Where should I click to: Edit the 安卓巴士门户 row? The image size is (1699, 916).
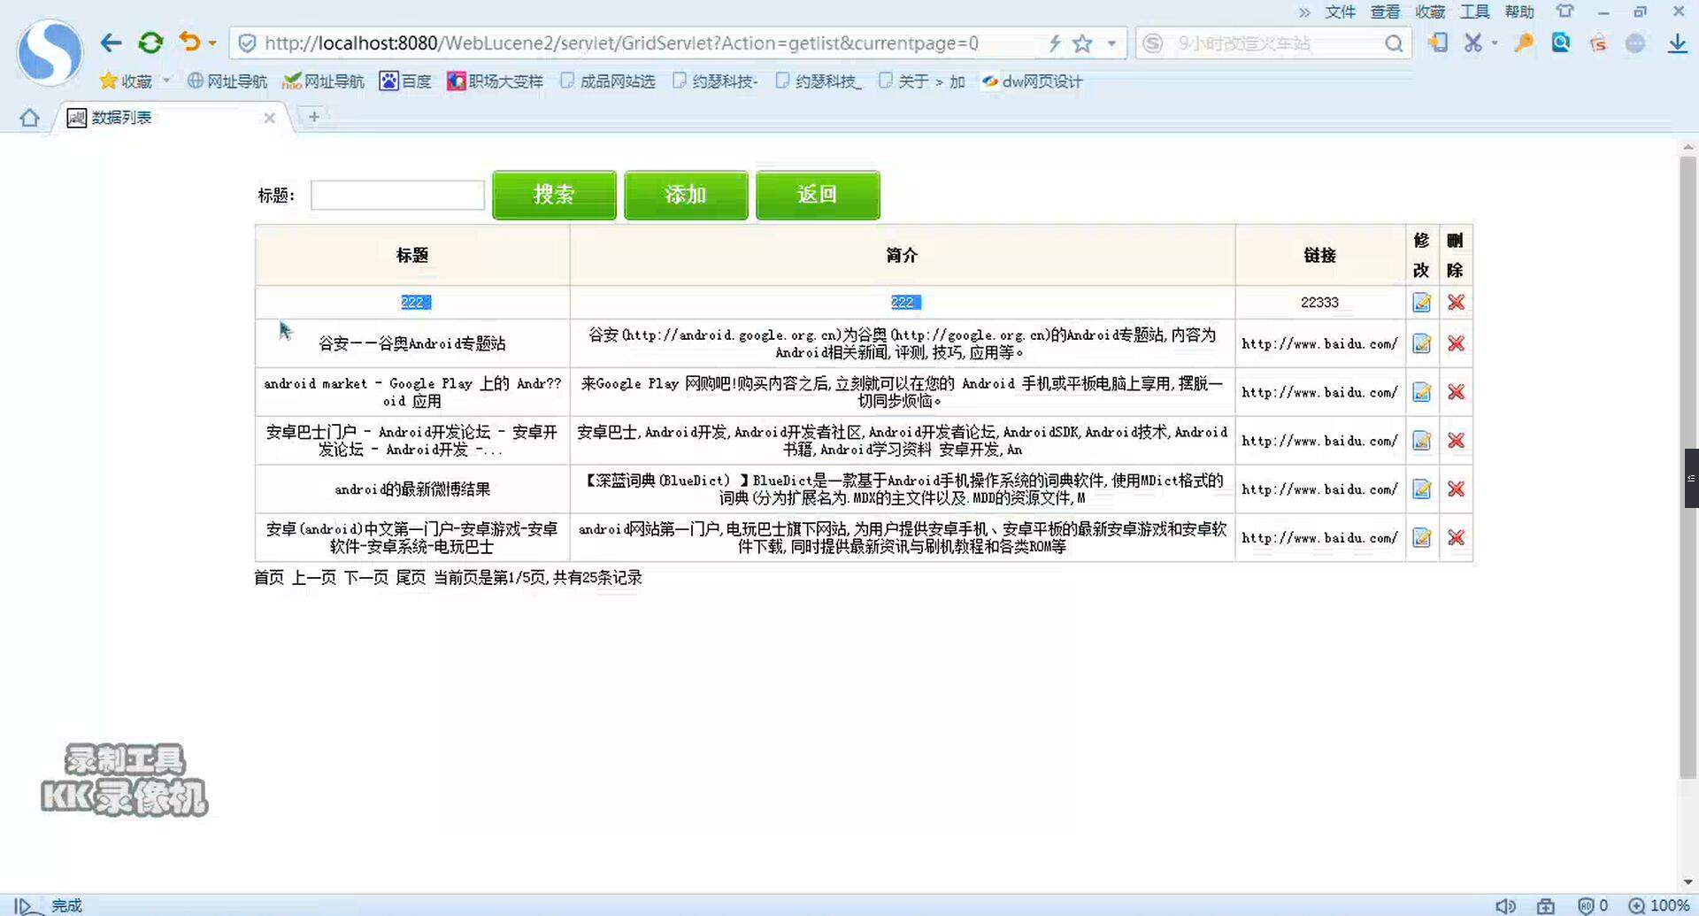point(1421,441)
